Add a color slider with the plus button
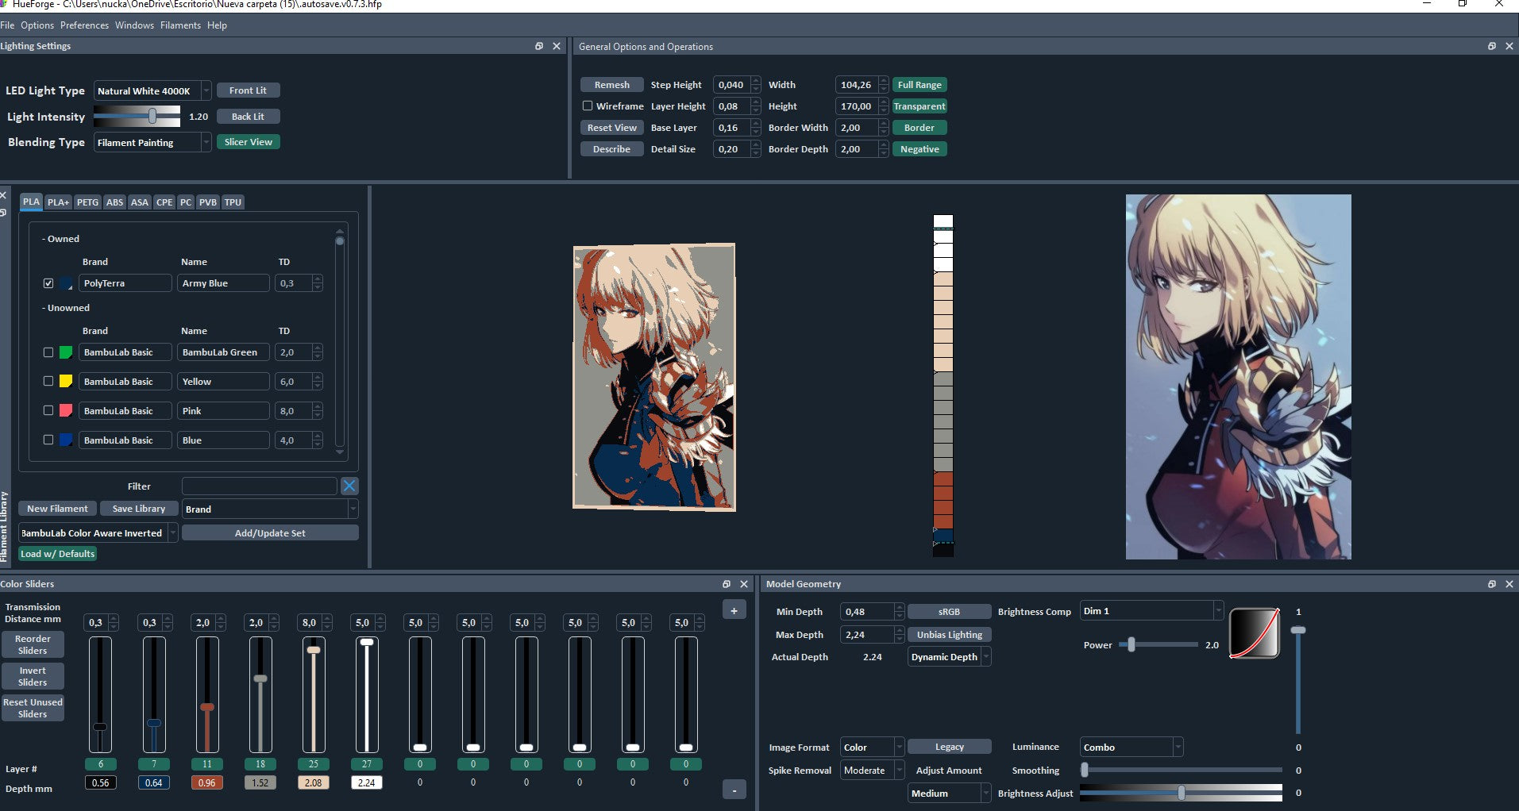This screenshot has height=811, width=1519. 734,610
